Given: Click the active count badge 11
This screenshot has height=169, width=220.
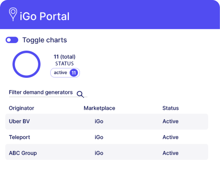Looking at the screenshot, I should tap(74, 73).
